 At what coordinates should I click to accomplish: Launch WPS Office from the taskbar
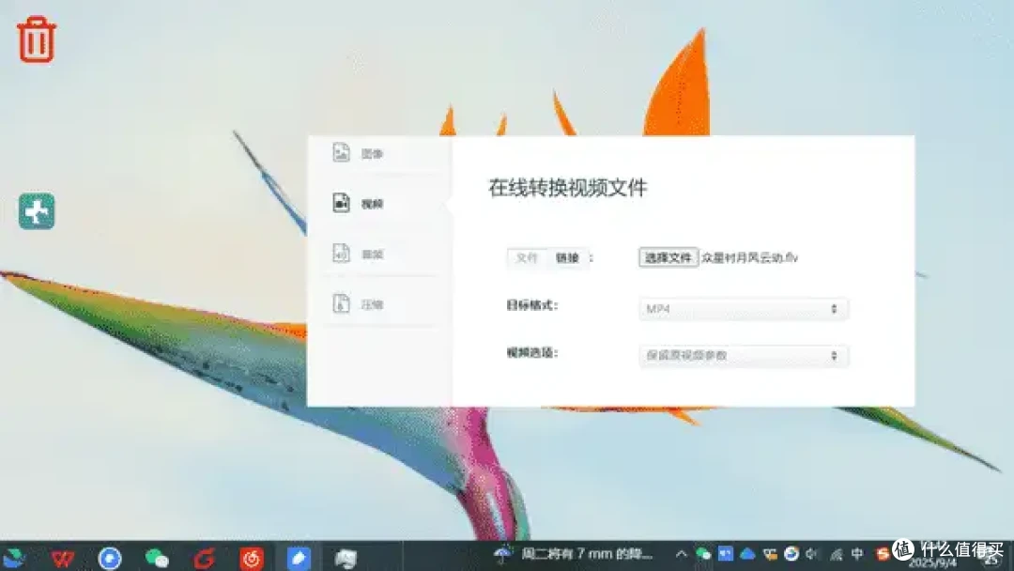click(63, 558)
